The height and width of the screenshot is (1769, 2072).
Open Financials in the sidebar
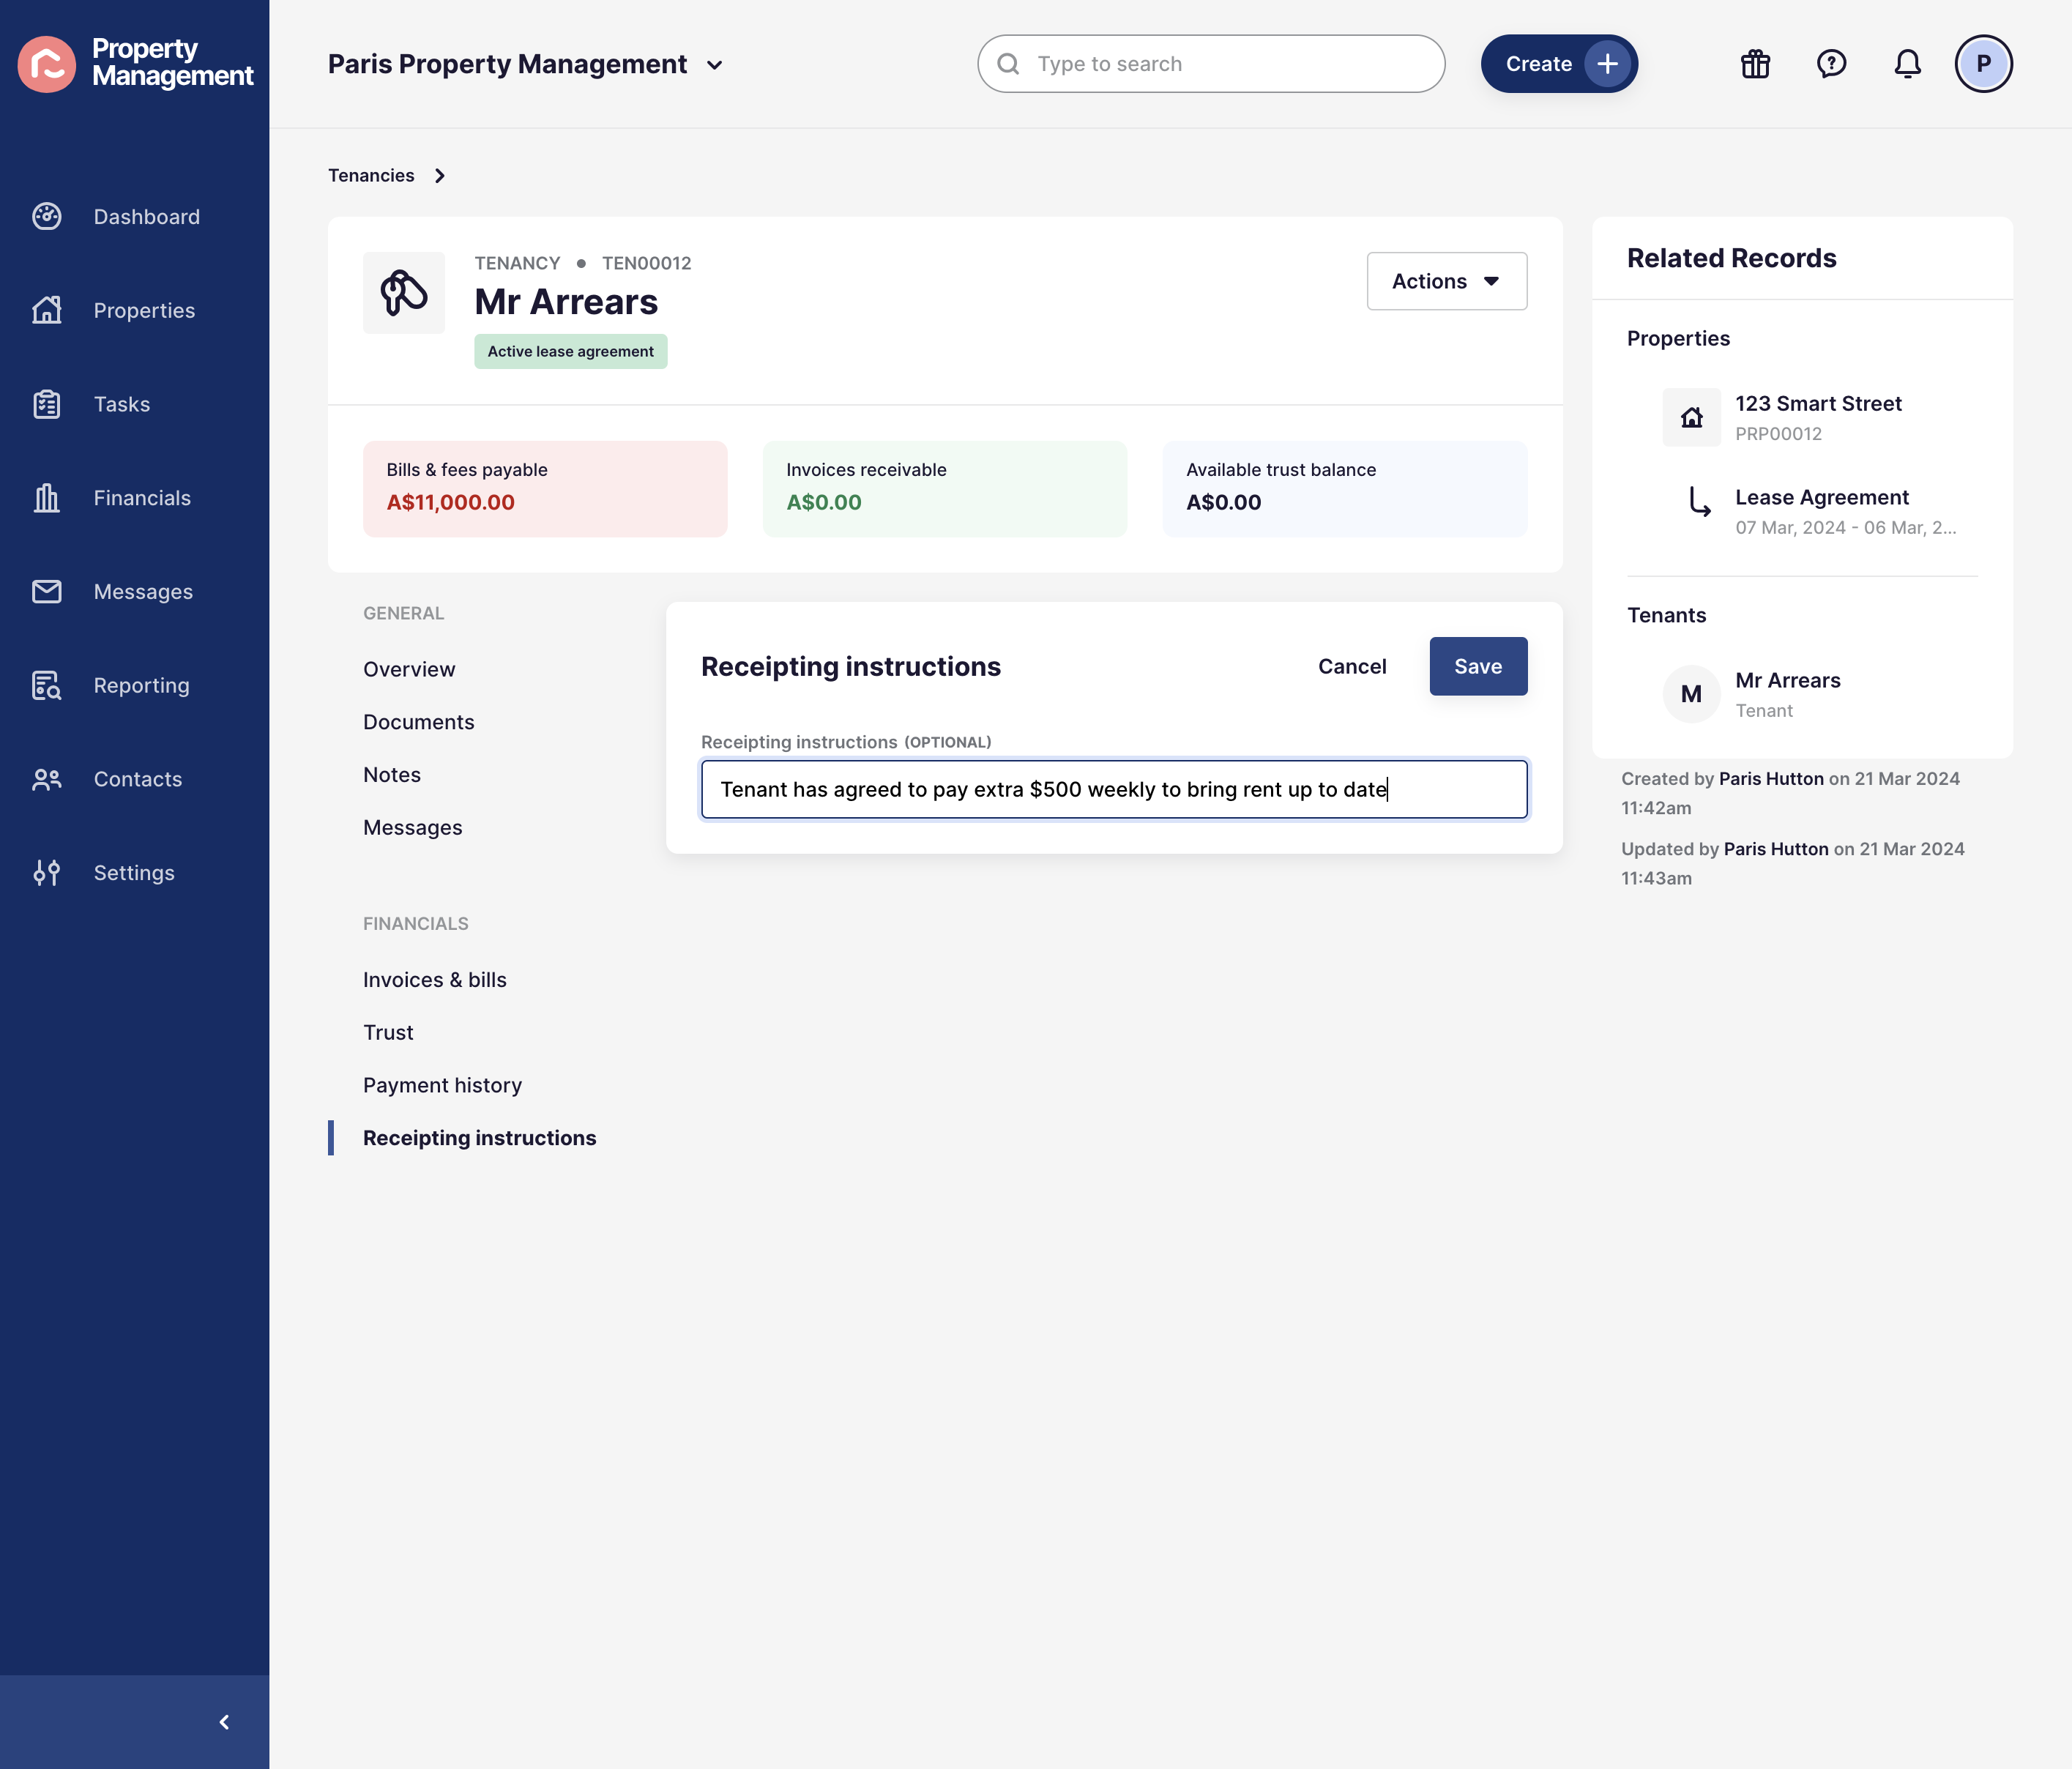pos(142,498)
